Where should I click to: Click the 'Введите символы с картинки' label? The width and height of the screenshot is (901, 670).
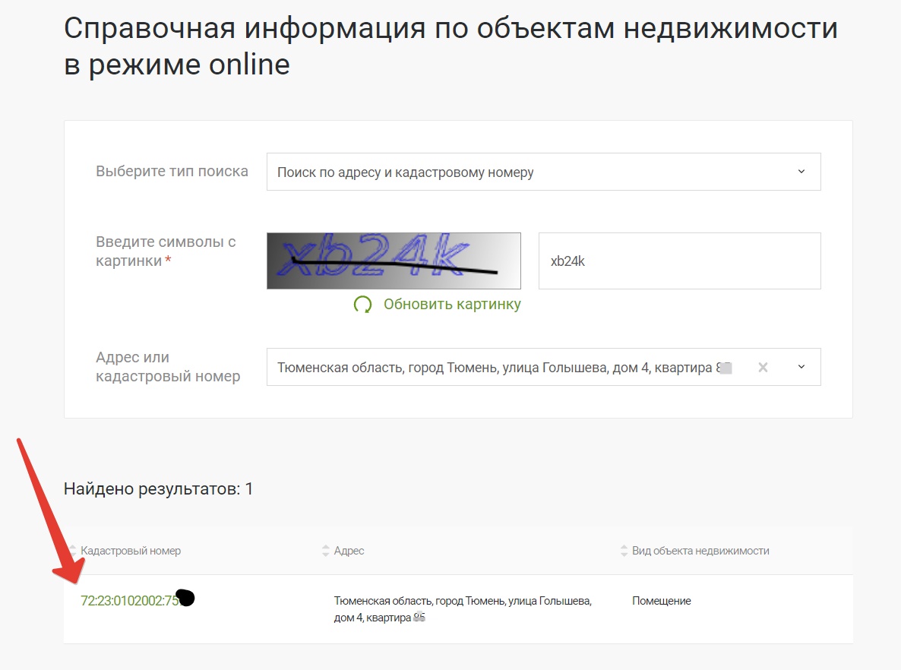[x=166, y=251]
